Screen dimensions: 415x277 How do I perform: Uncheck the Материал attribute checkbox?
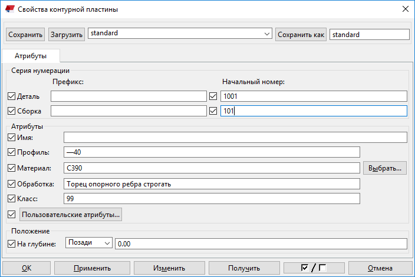click(12, 168)
